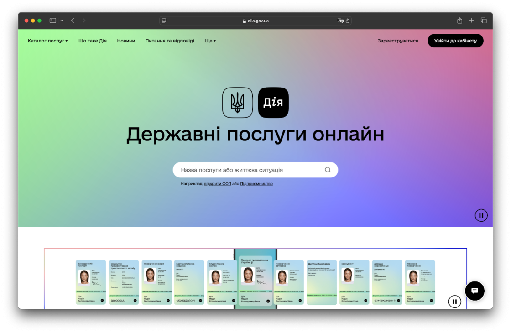This screenshot has width=511, height=333.
Task: Click the magnifier search icon
Action: (x=328, y=170)
